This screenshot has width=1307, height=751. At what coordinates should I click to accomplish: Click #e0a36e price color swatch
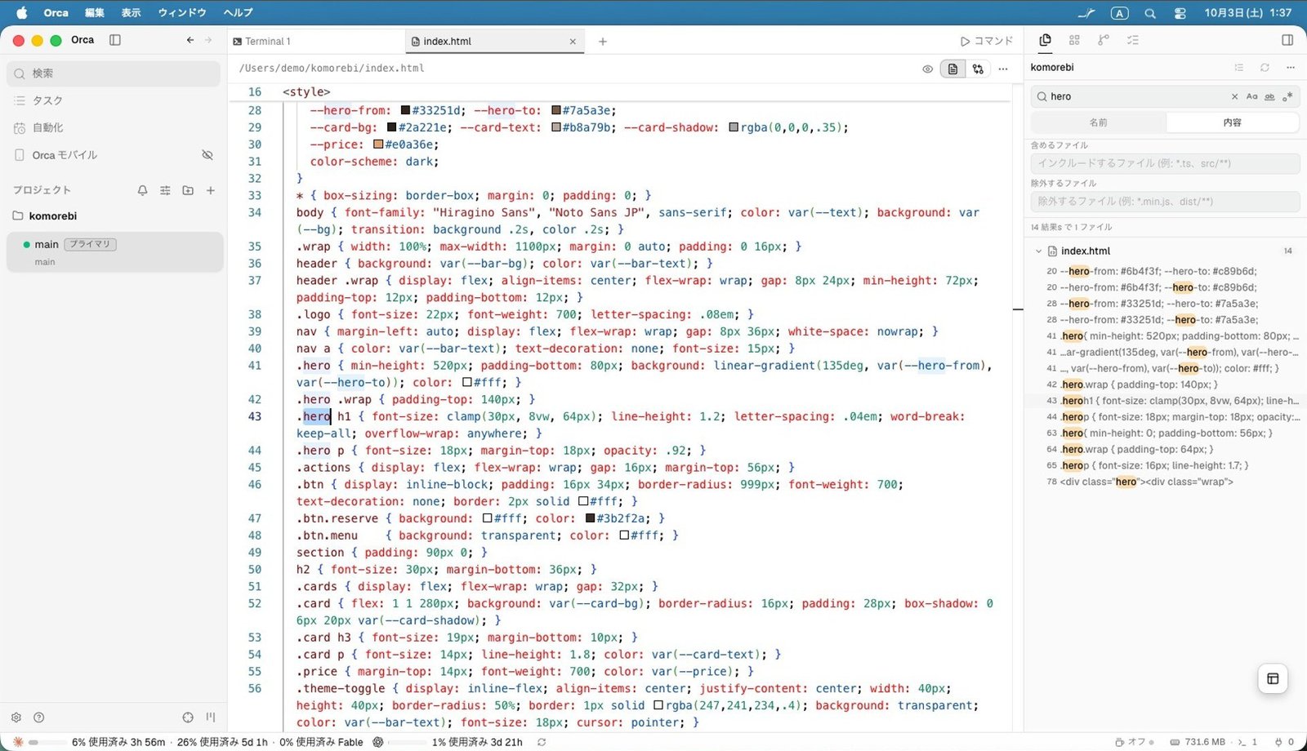[378, 144]
